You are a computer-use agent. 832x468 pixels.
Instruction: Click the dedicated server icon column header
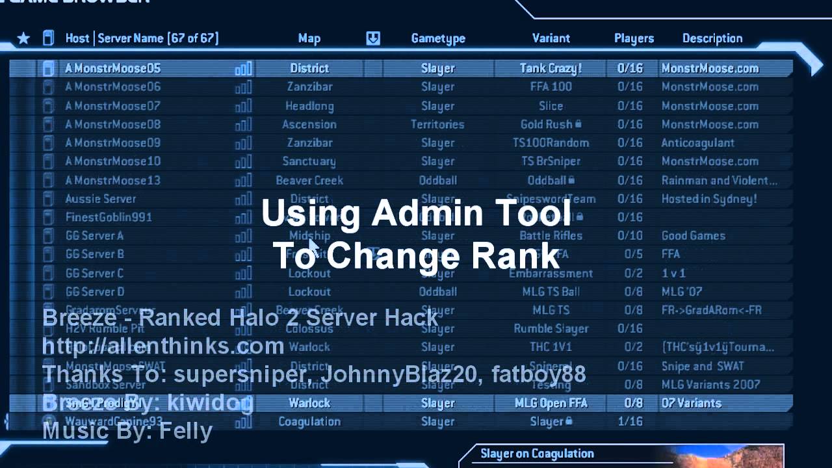[48, 38]
